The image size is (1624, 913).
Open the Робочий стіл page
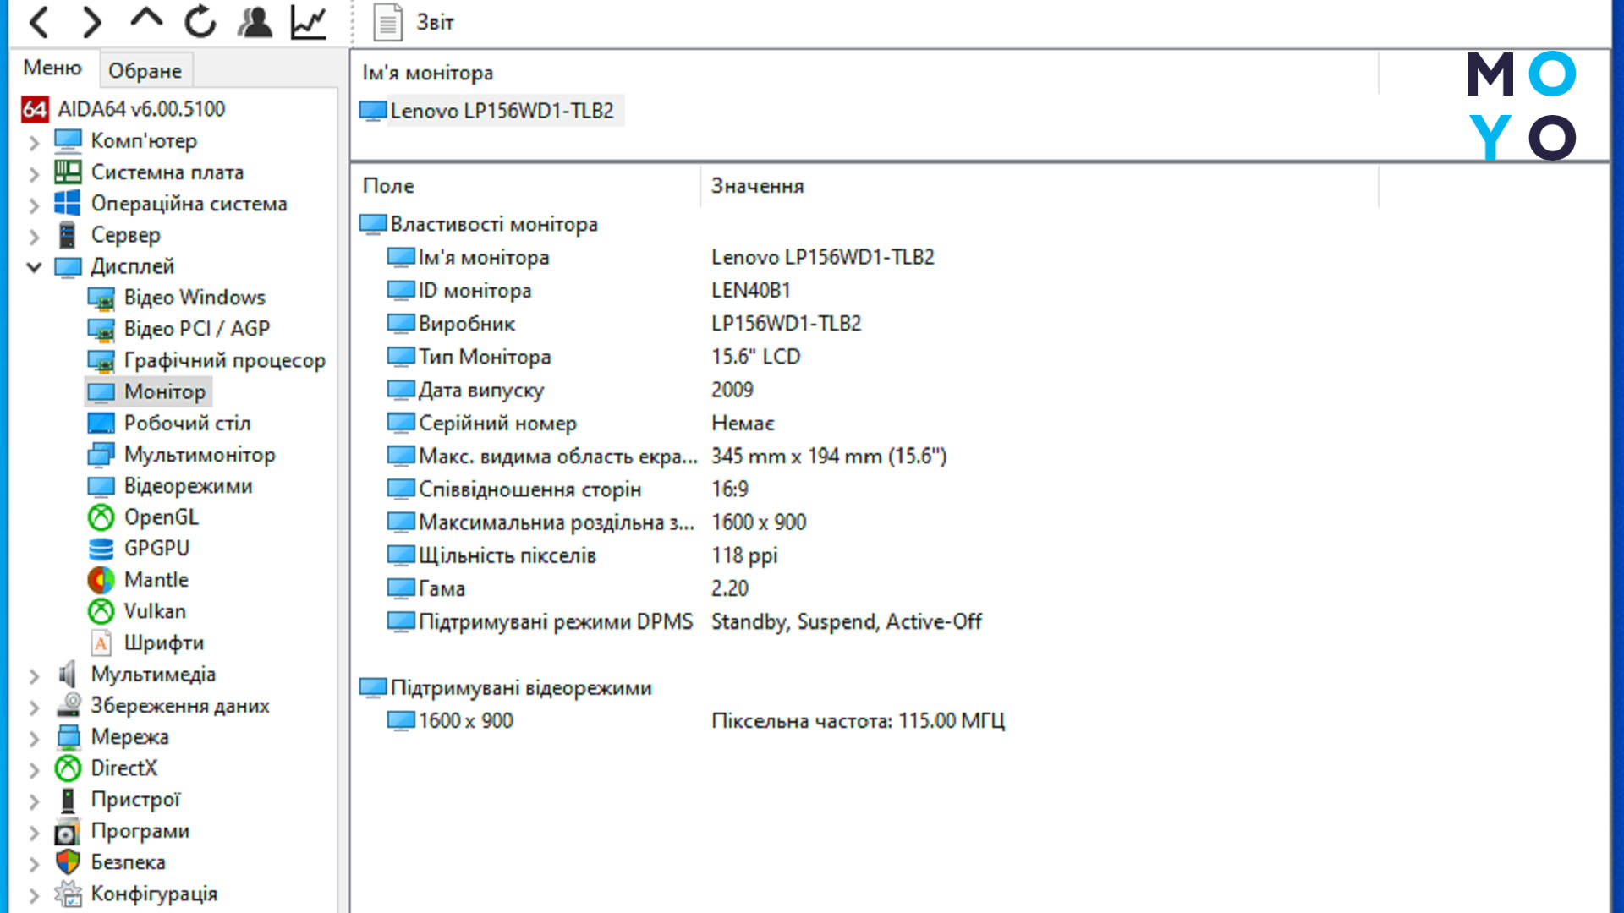169,423
